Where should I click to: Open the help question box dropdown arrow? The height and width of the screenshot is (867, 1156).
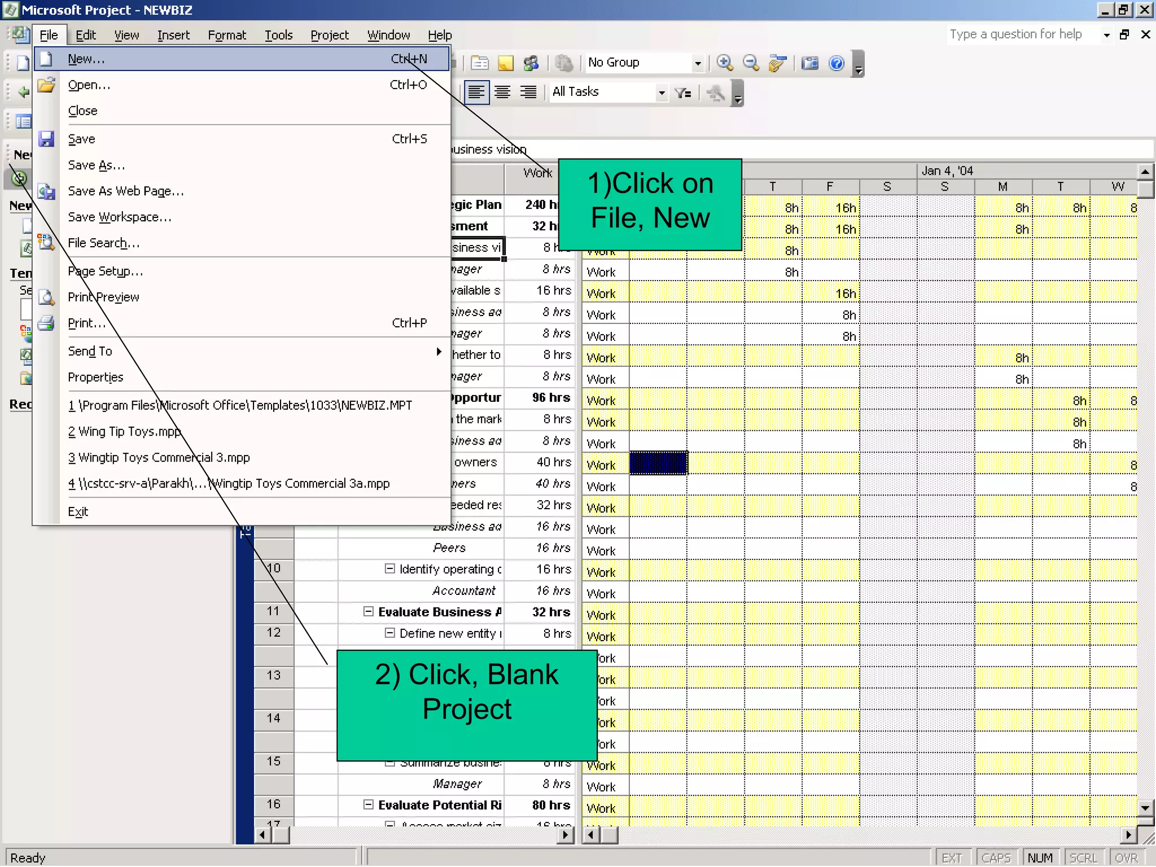1106,35
